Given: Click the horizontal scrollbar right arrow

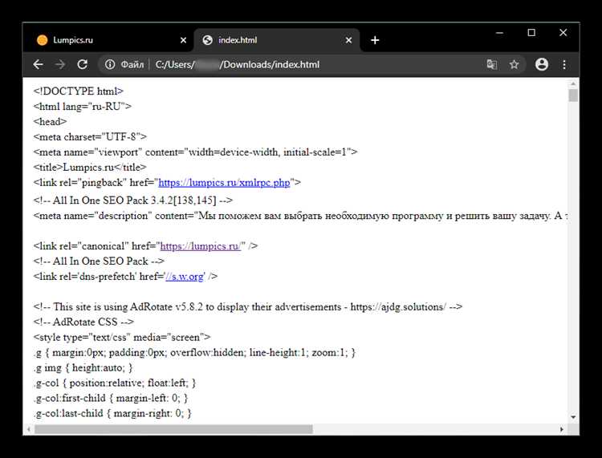Looking at the screenshot, I should point(562,429).
